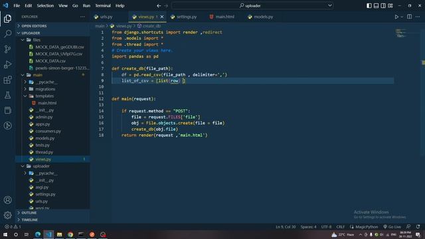The image size is (425, 239).
Task: Open the Extensions view
Action: (7, 80)
